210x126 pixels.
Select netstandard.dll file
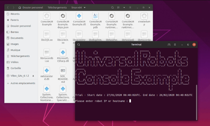coord(47,74)
